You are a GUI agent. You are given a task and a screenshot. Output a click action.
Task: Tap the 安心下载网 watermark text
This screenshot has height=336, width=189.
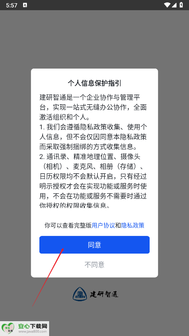coord(32,326)
